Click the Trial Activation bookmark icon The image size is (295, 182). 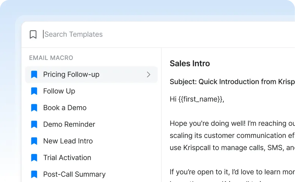34,158
